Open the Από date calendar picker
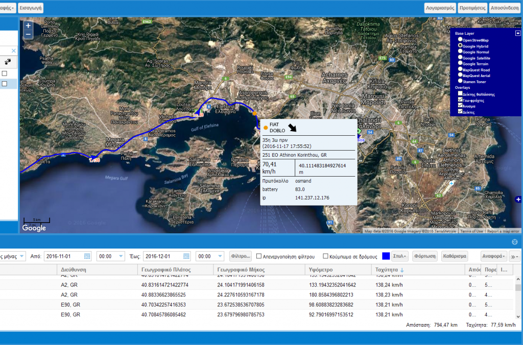This screenshot has width=523, height=345. (87, 256)
